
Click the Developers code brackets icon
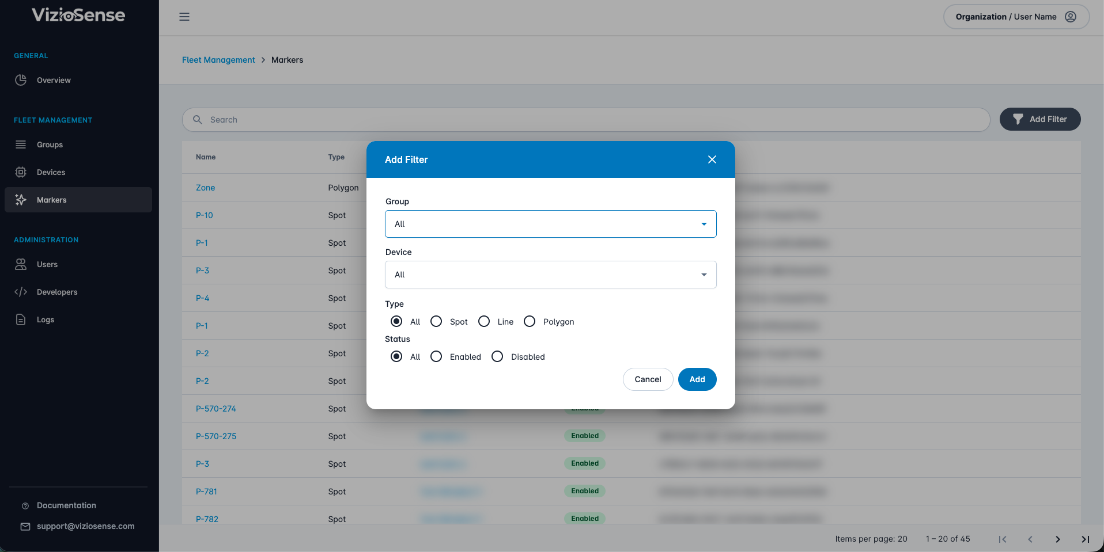[x=21, y=292]
